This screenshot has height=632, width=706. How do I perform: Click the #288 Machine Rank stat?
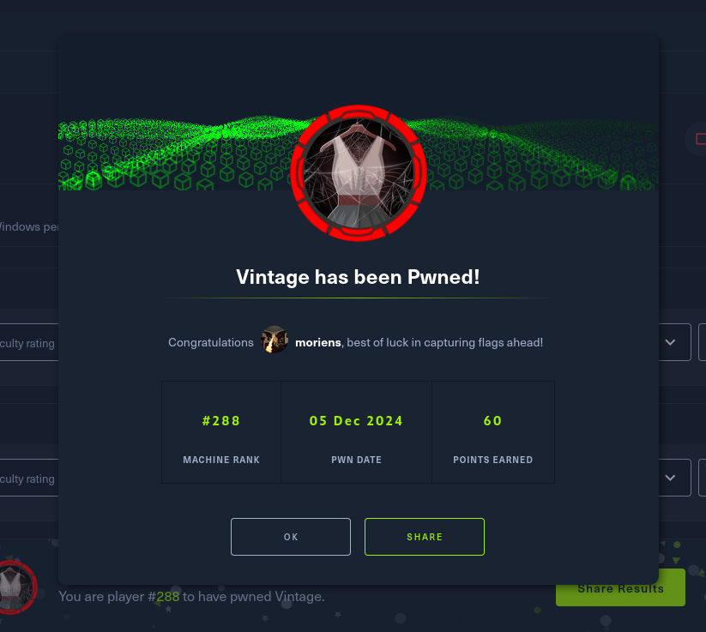[221, 432]
